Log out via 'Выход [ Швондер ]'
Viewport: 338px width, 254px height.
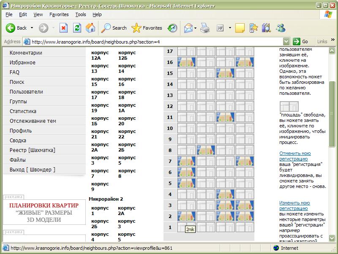[44, 169]
